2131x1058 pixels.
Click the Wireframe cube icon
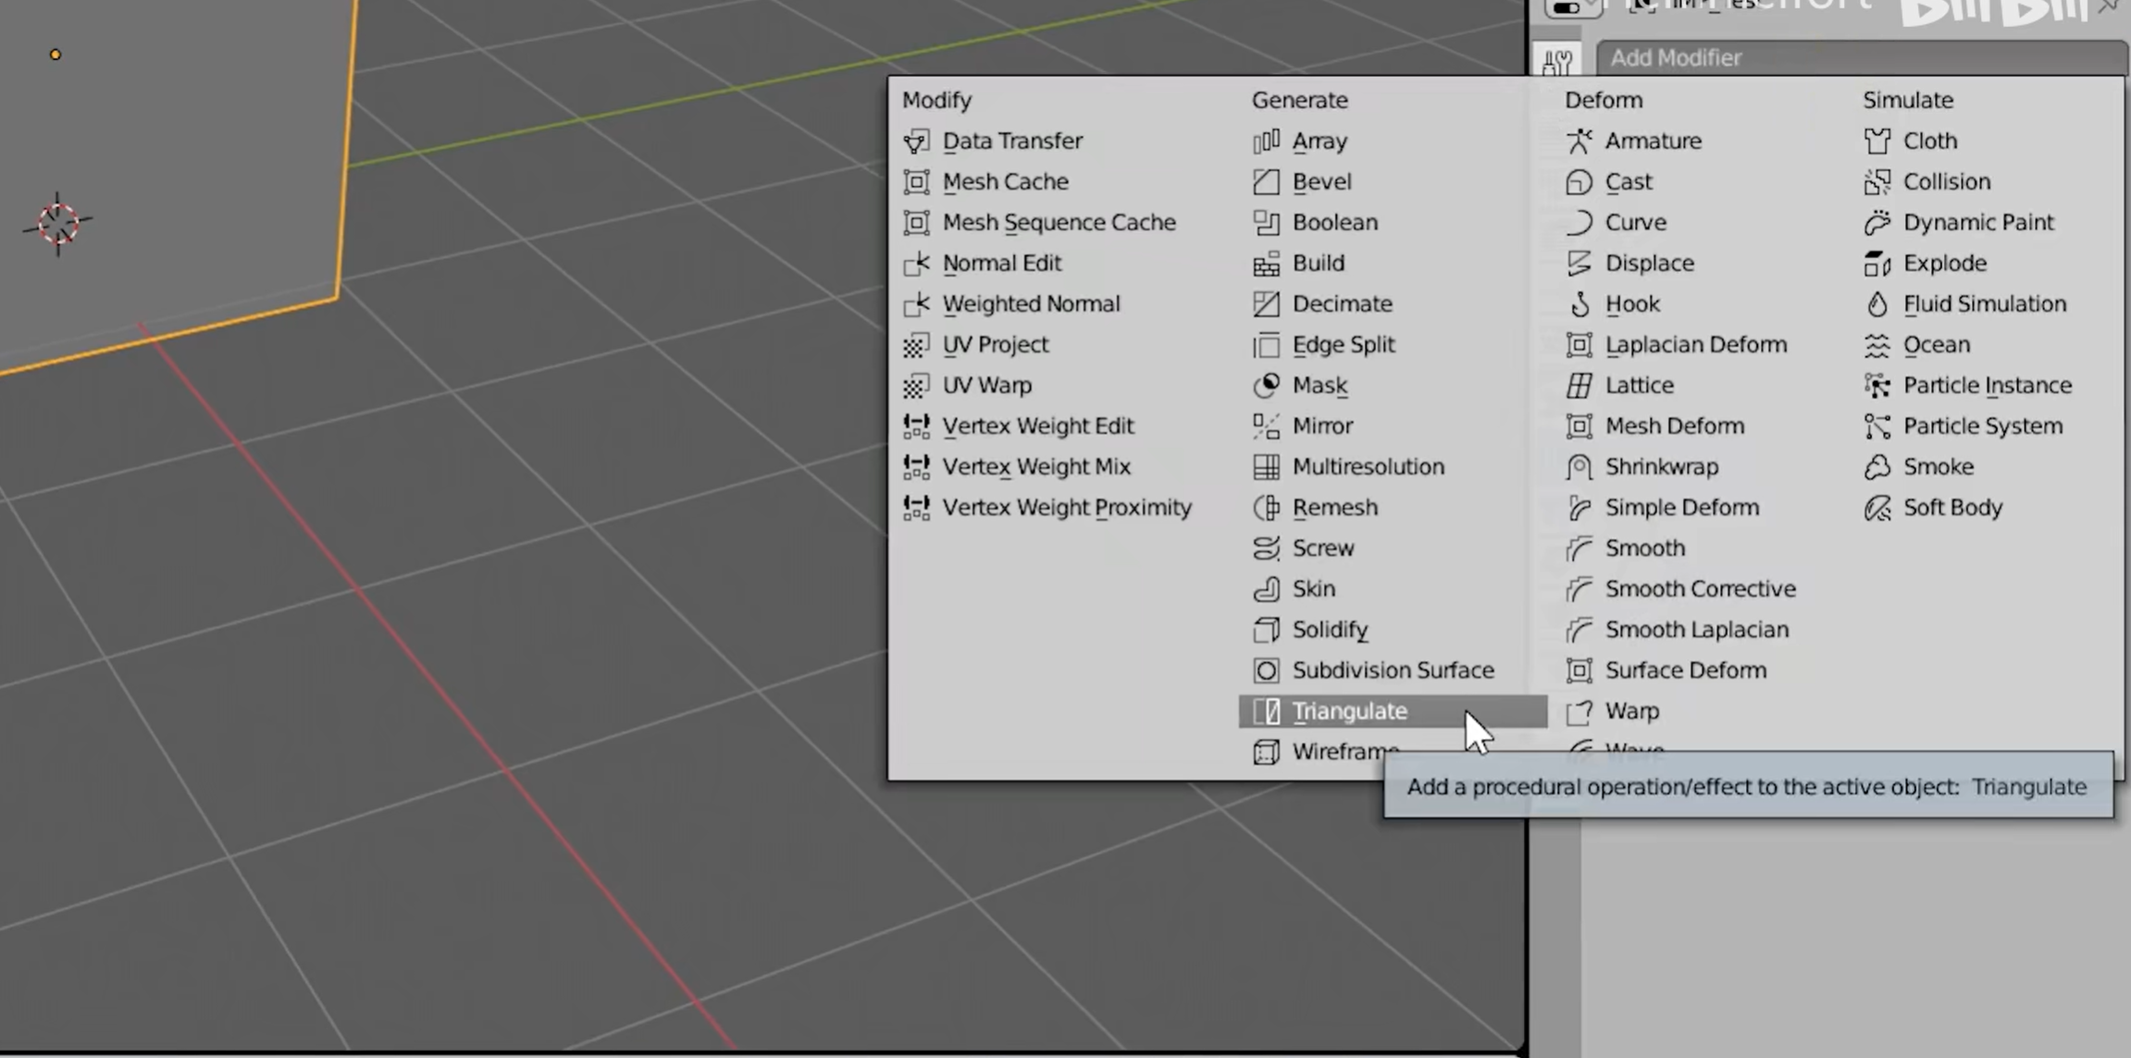point(1266,751)
